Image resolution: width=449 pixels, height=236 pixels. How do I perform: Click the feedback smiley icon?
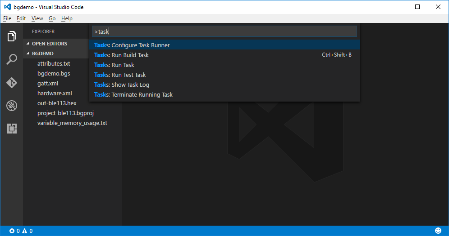coord(438,231)
